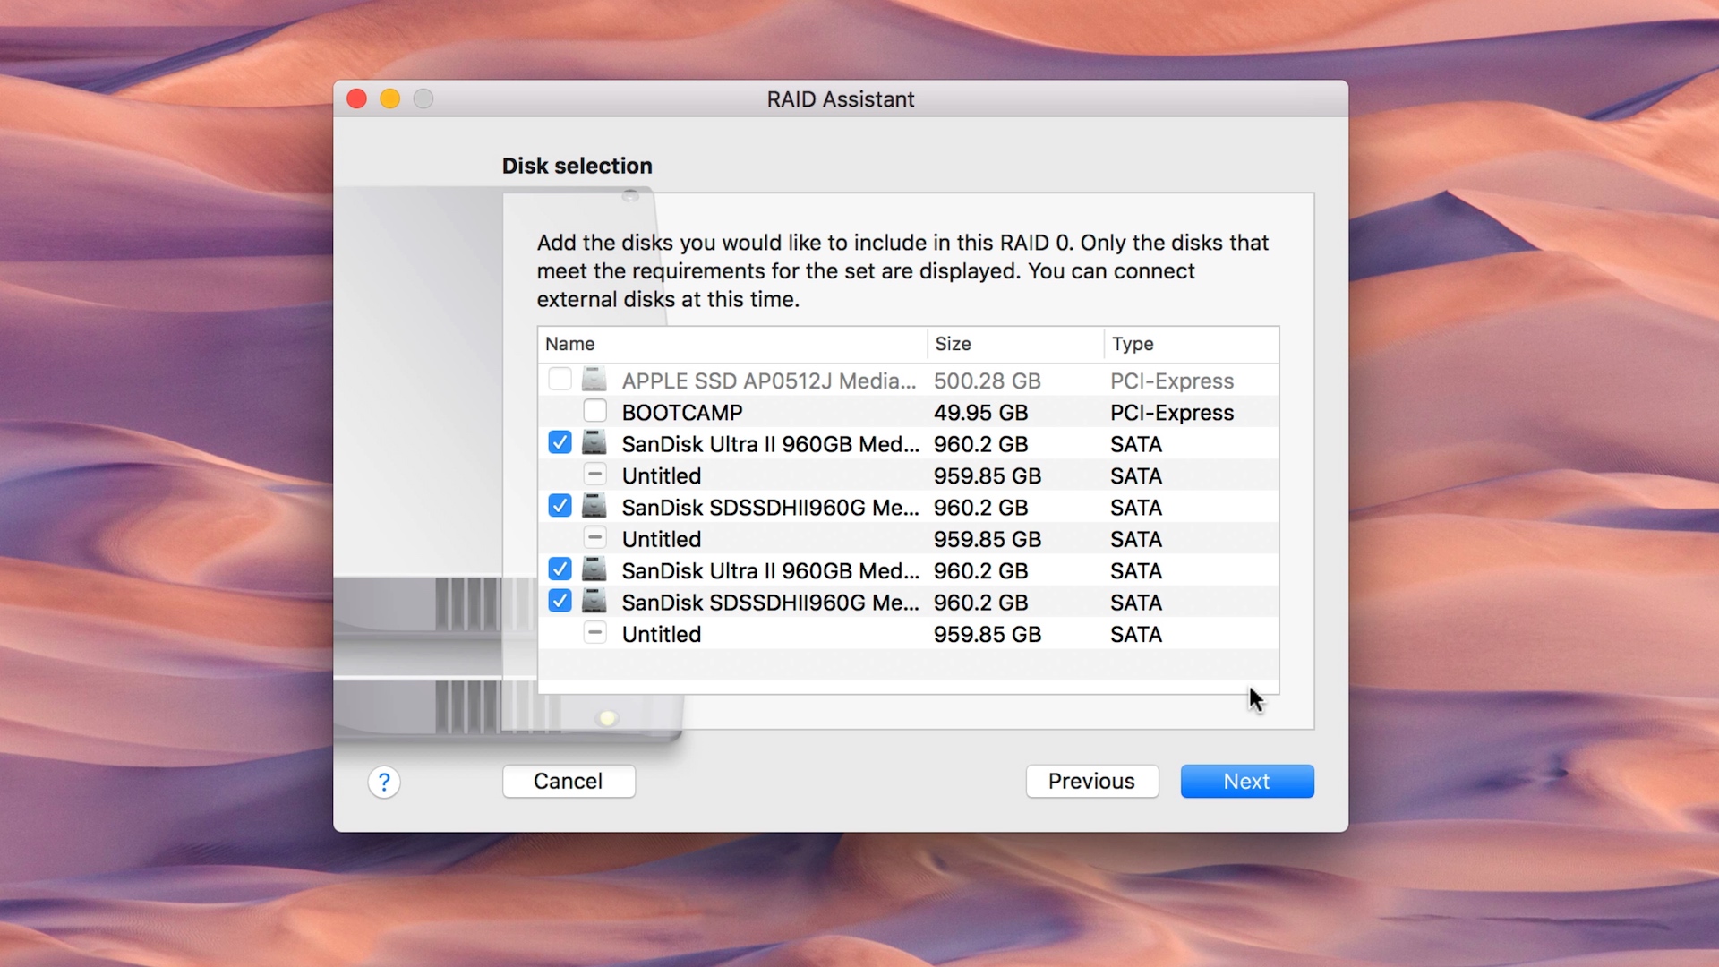Image resolution: width=1719 pixels, height=967 pixels.
Task: Sort disks by the Size column header
Action: (953, 344)
